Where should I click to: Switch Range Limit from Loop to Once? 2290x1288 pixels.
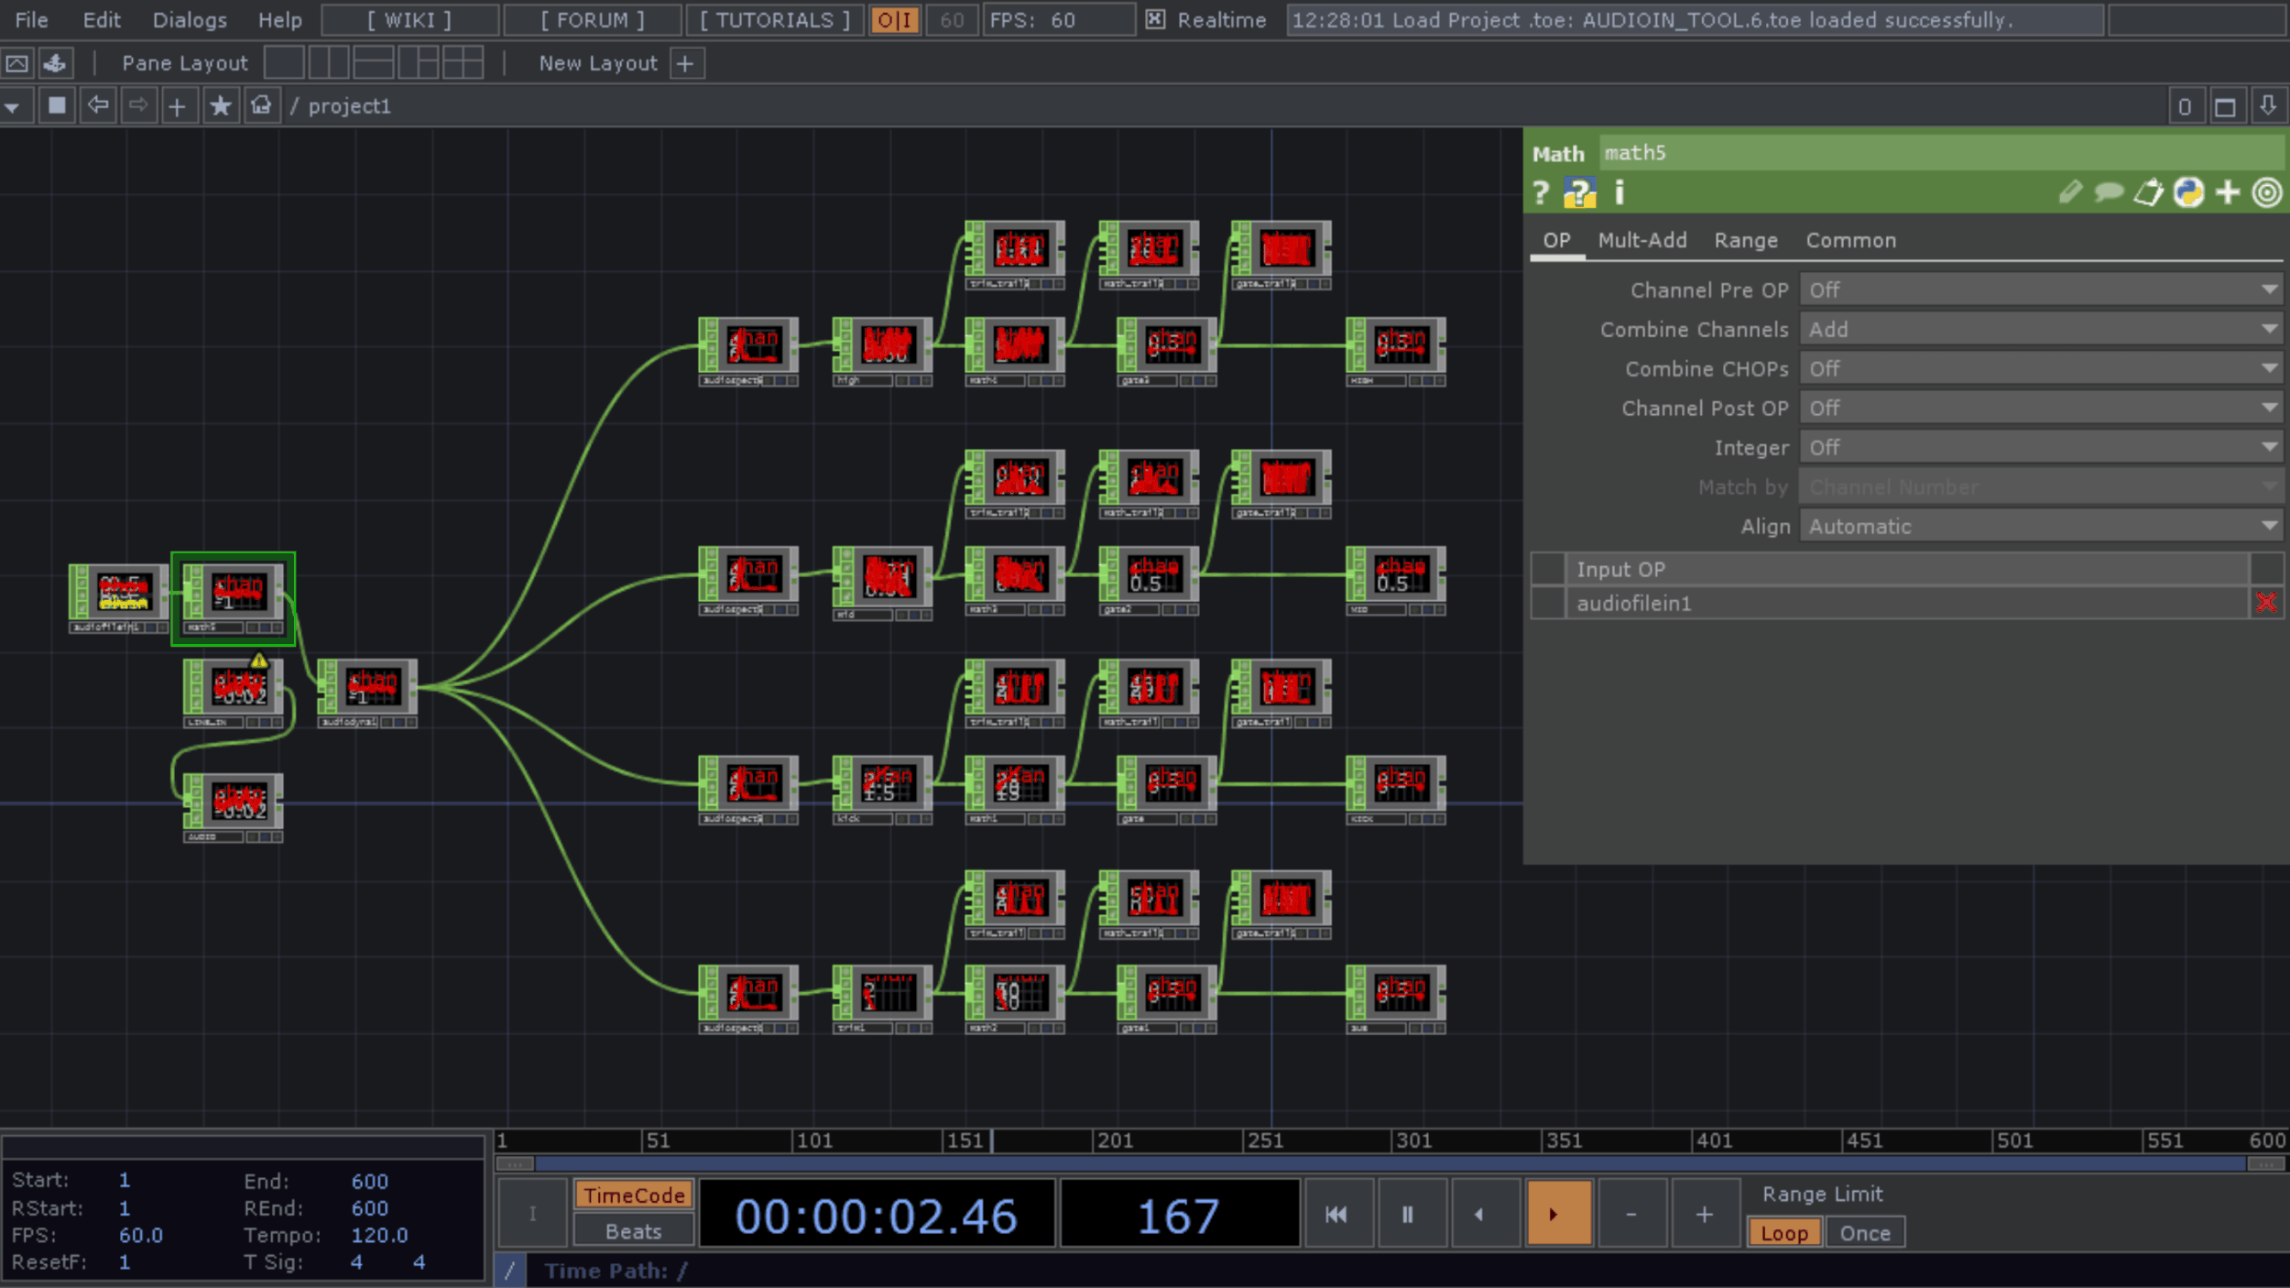1864,1232
